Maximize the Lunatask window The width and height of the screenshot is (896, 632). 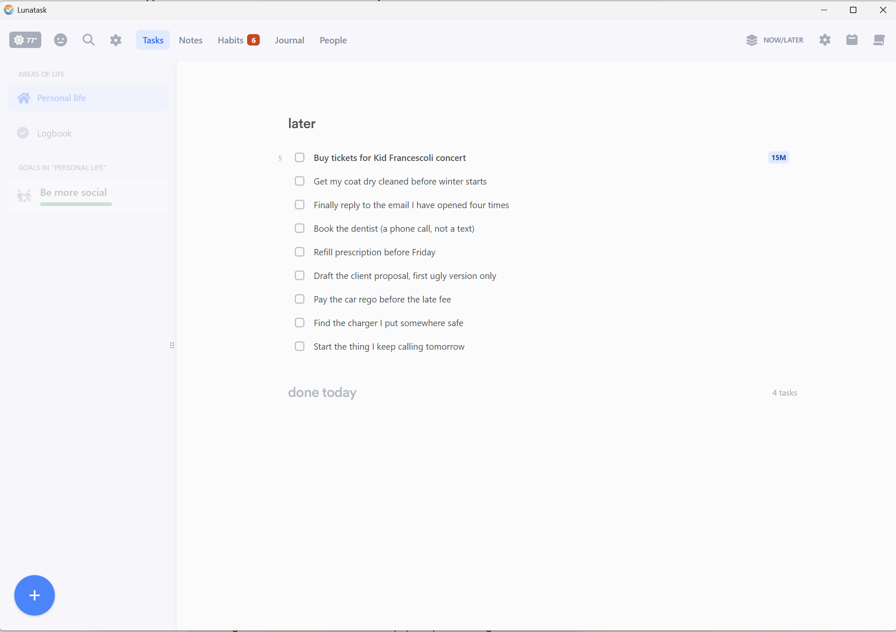(853, 10)
